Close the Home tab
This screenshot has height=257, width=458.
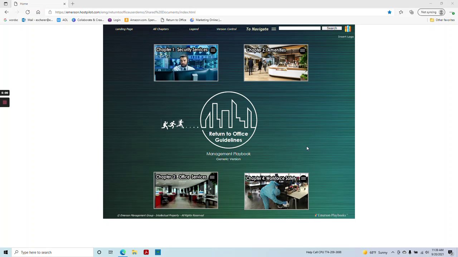pyautogui.click(x=64, y=4)
